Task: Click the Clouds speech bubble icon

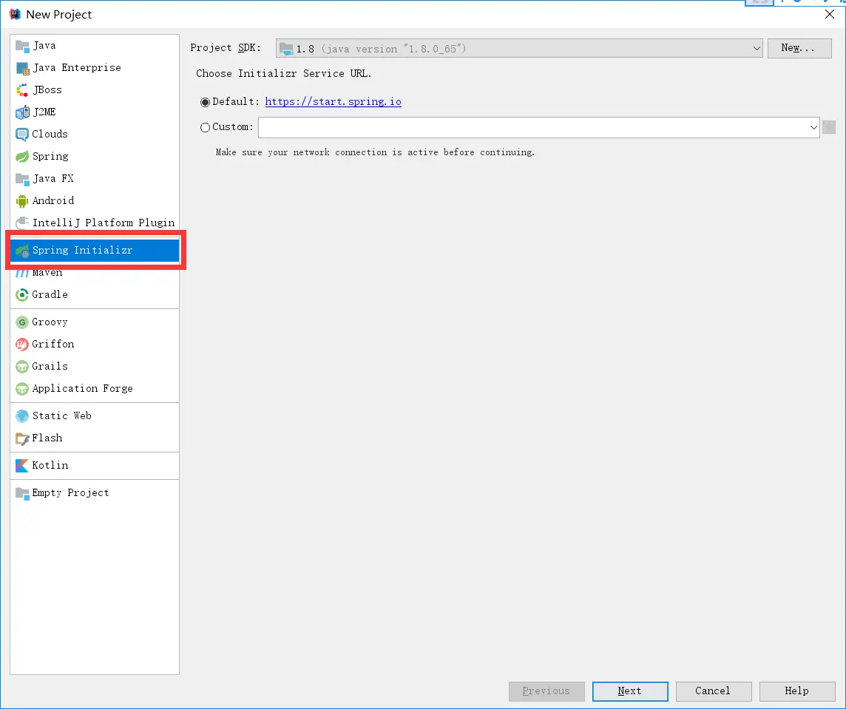Action: [x=22, y=135]
